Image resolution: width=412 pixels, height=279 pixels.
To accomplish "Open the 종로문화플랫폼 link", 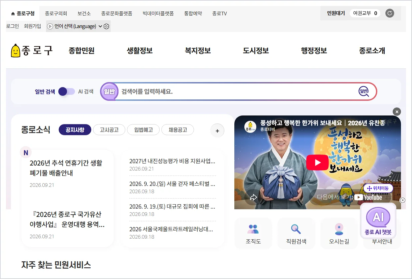I will coord(117,14).
